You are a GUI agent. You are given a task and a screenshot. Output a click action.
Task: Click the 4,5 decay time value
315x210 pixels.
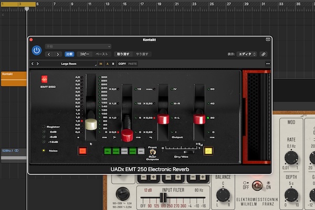[x=78, y=77]
